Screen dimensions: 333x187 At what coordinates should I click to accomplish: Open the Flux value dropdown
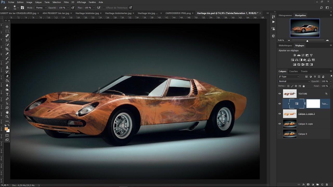pos(93,8)
